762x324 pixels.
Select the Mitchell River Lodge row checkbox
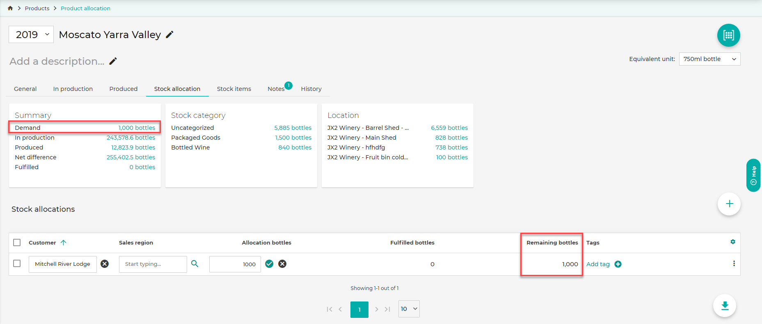(x=17, y=263)
